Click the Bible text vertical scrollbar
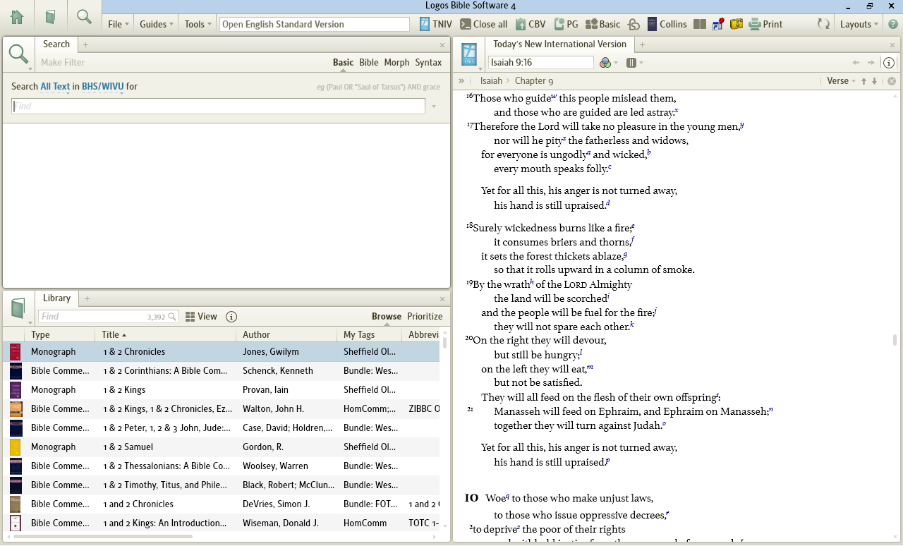Image resolution: width=903 pixels, height=546 pixels. pos(895,339)
